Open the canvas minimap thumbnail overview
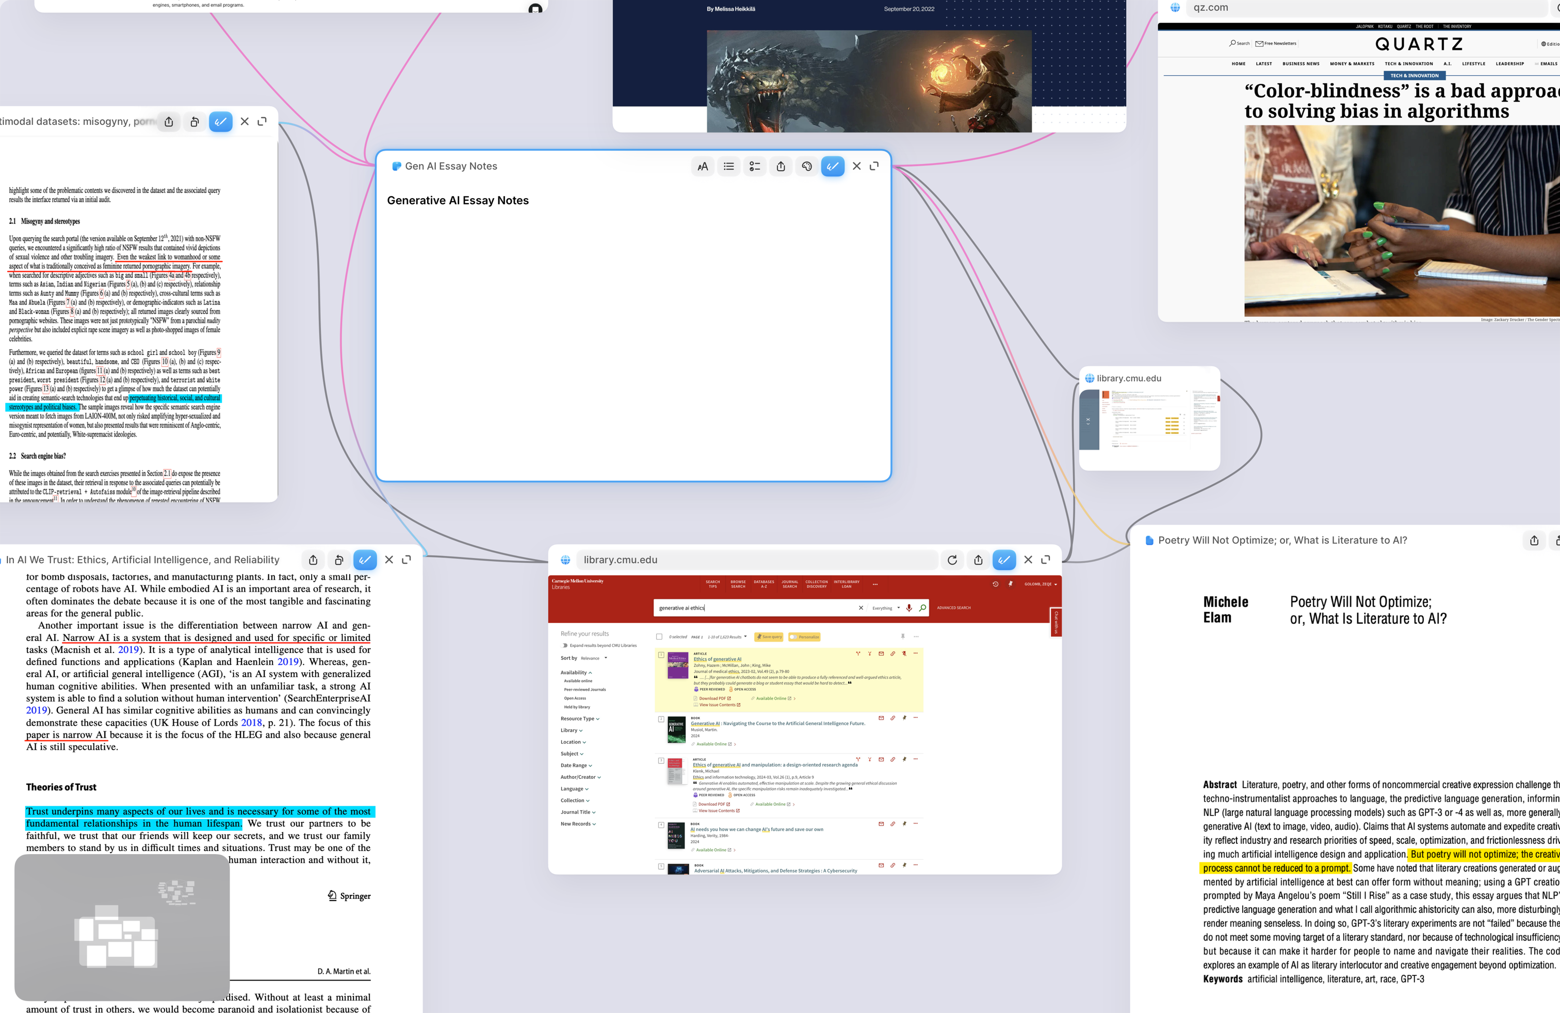This screenshot has height=1013, width=1560. point(122,926)
